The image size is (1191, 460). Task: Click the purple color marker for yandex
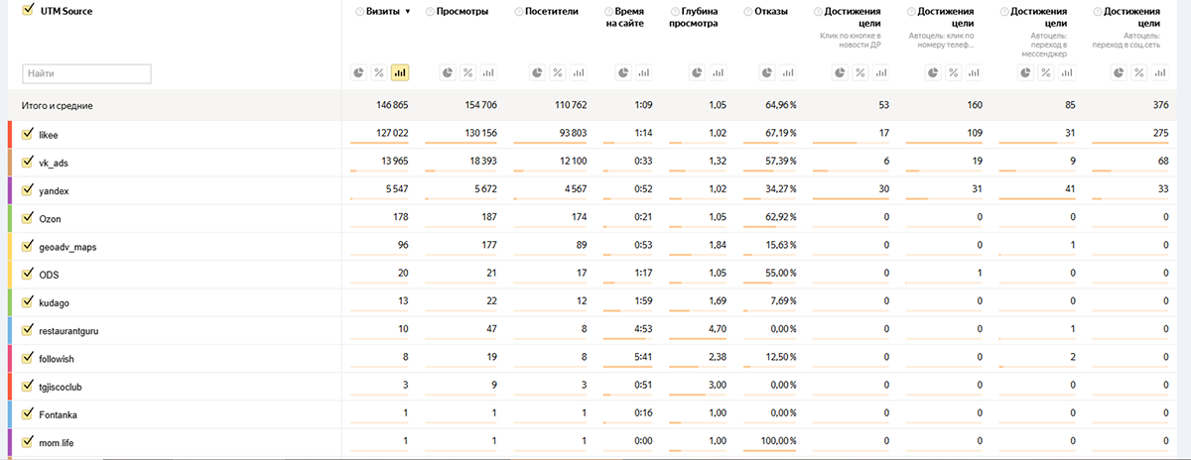10,190
